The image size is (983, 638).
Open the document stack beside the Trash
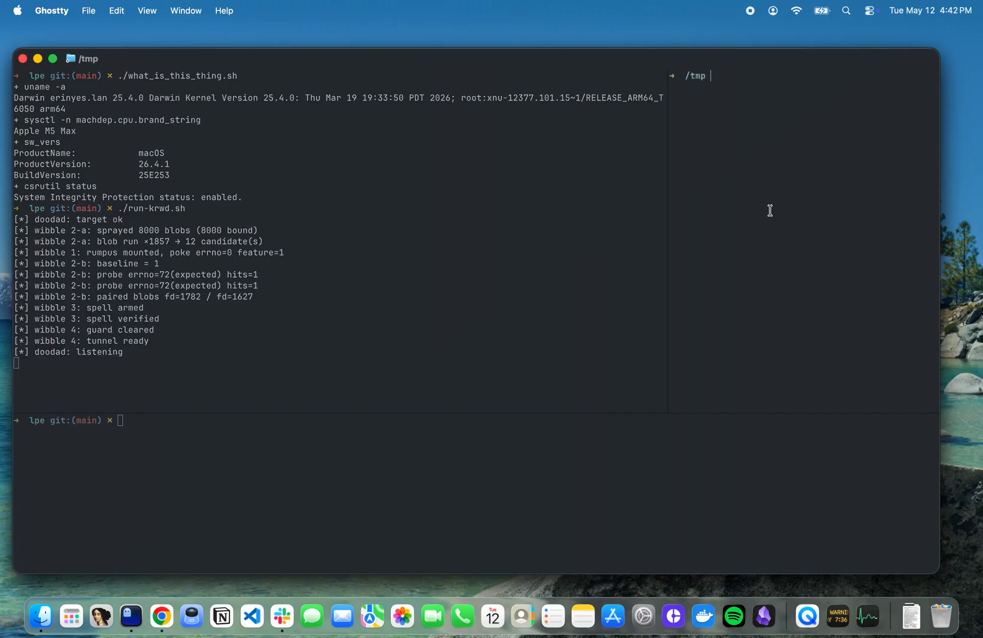click(x=911, y=616)
